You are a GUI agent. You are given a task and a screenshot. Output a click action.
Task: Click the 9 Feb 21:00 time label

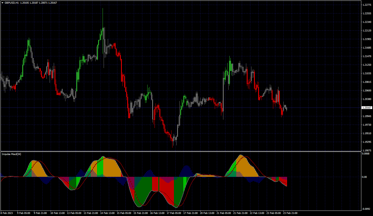[40, 213]
